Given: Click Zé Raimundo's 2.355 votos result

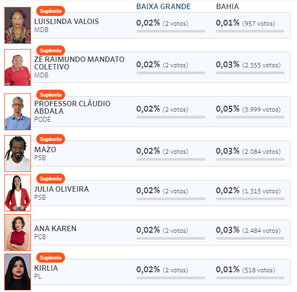Looking at the screenshot, I should pos(261,65).
